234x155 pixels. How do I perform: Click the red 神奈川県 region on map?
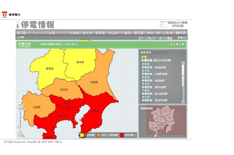click(63, 116)
